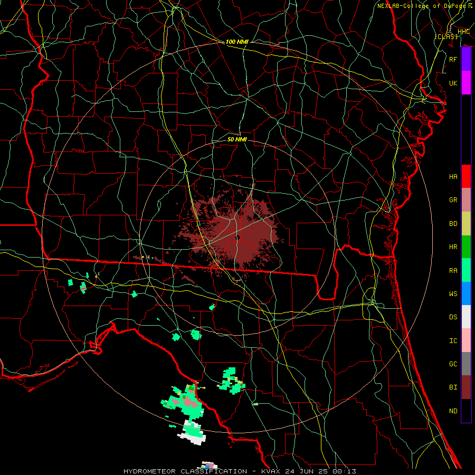Click the DS legend label
Image resolution: width=475 pixels, height=475 pixels.
pyautogui.click(x=453, y=317)
